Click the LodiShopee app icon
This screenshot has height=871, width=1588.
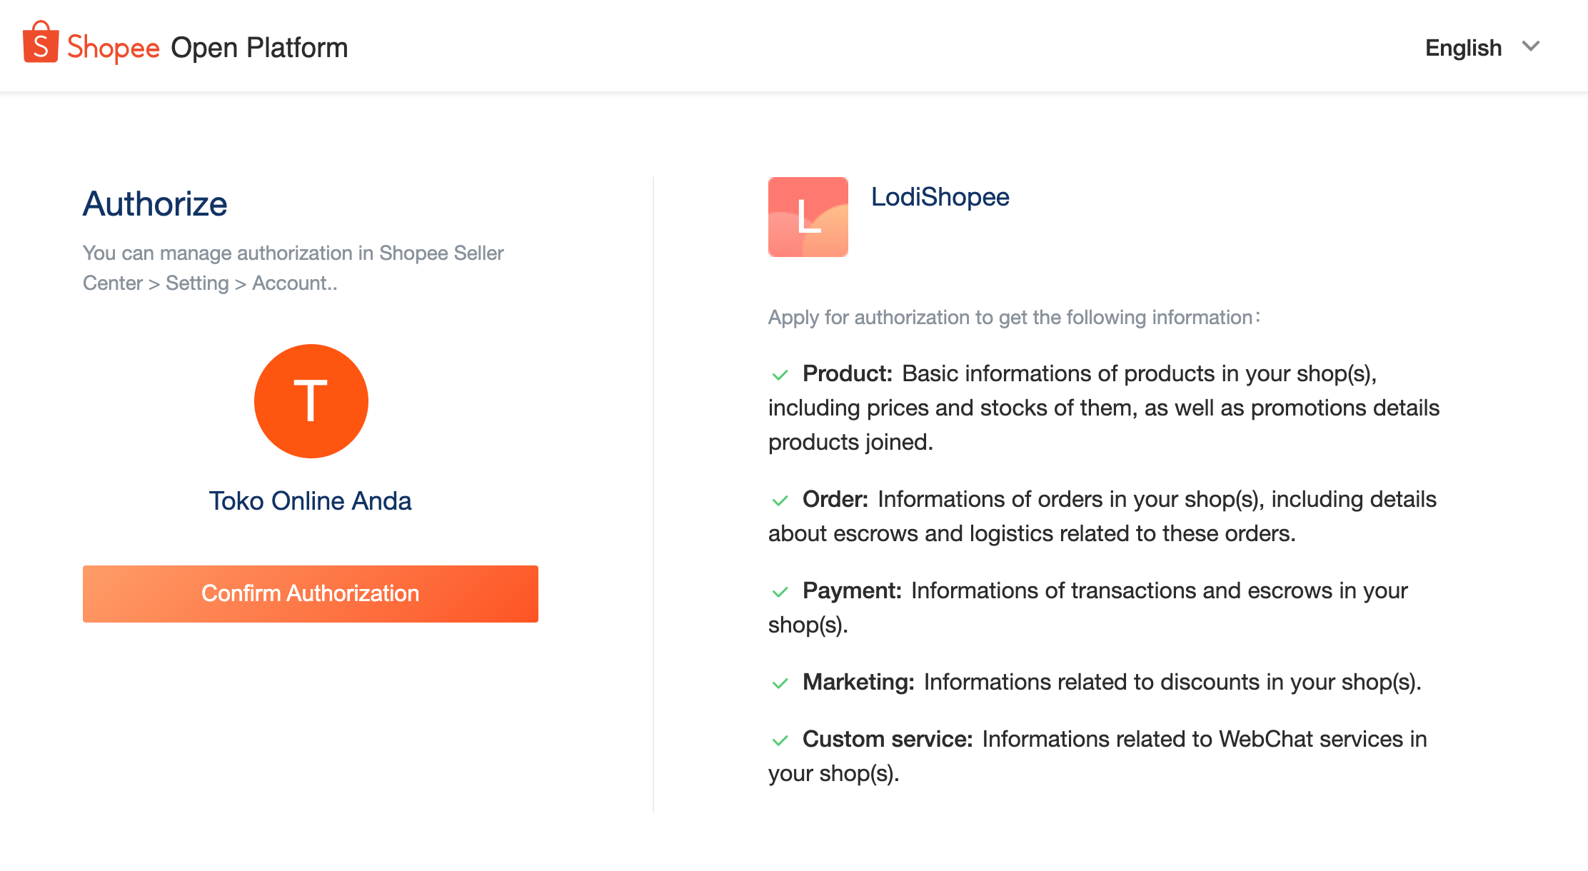click(808, 217)
